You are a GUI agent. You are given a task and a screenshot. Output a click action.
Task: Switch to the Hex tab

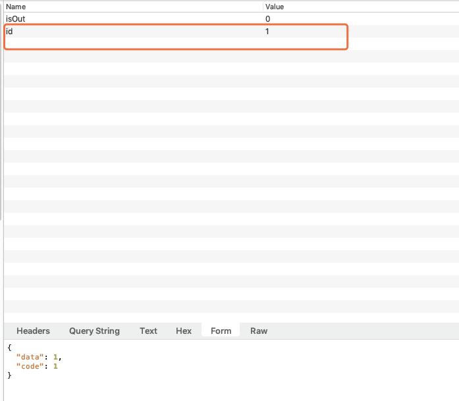point(184,331)
